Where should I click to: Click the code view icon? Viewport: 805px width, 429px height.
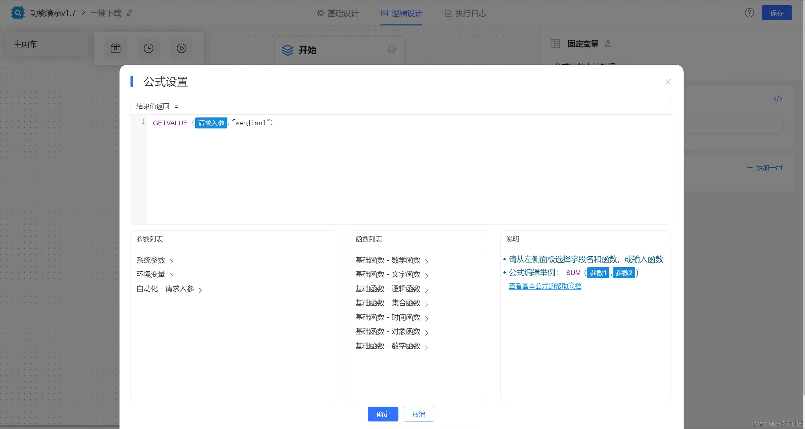[778, 99]
